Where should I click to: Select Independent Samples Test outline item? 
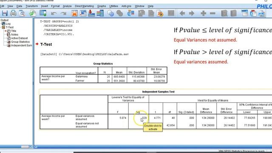[22, 45]
